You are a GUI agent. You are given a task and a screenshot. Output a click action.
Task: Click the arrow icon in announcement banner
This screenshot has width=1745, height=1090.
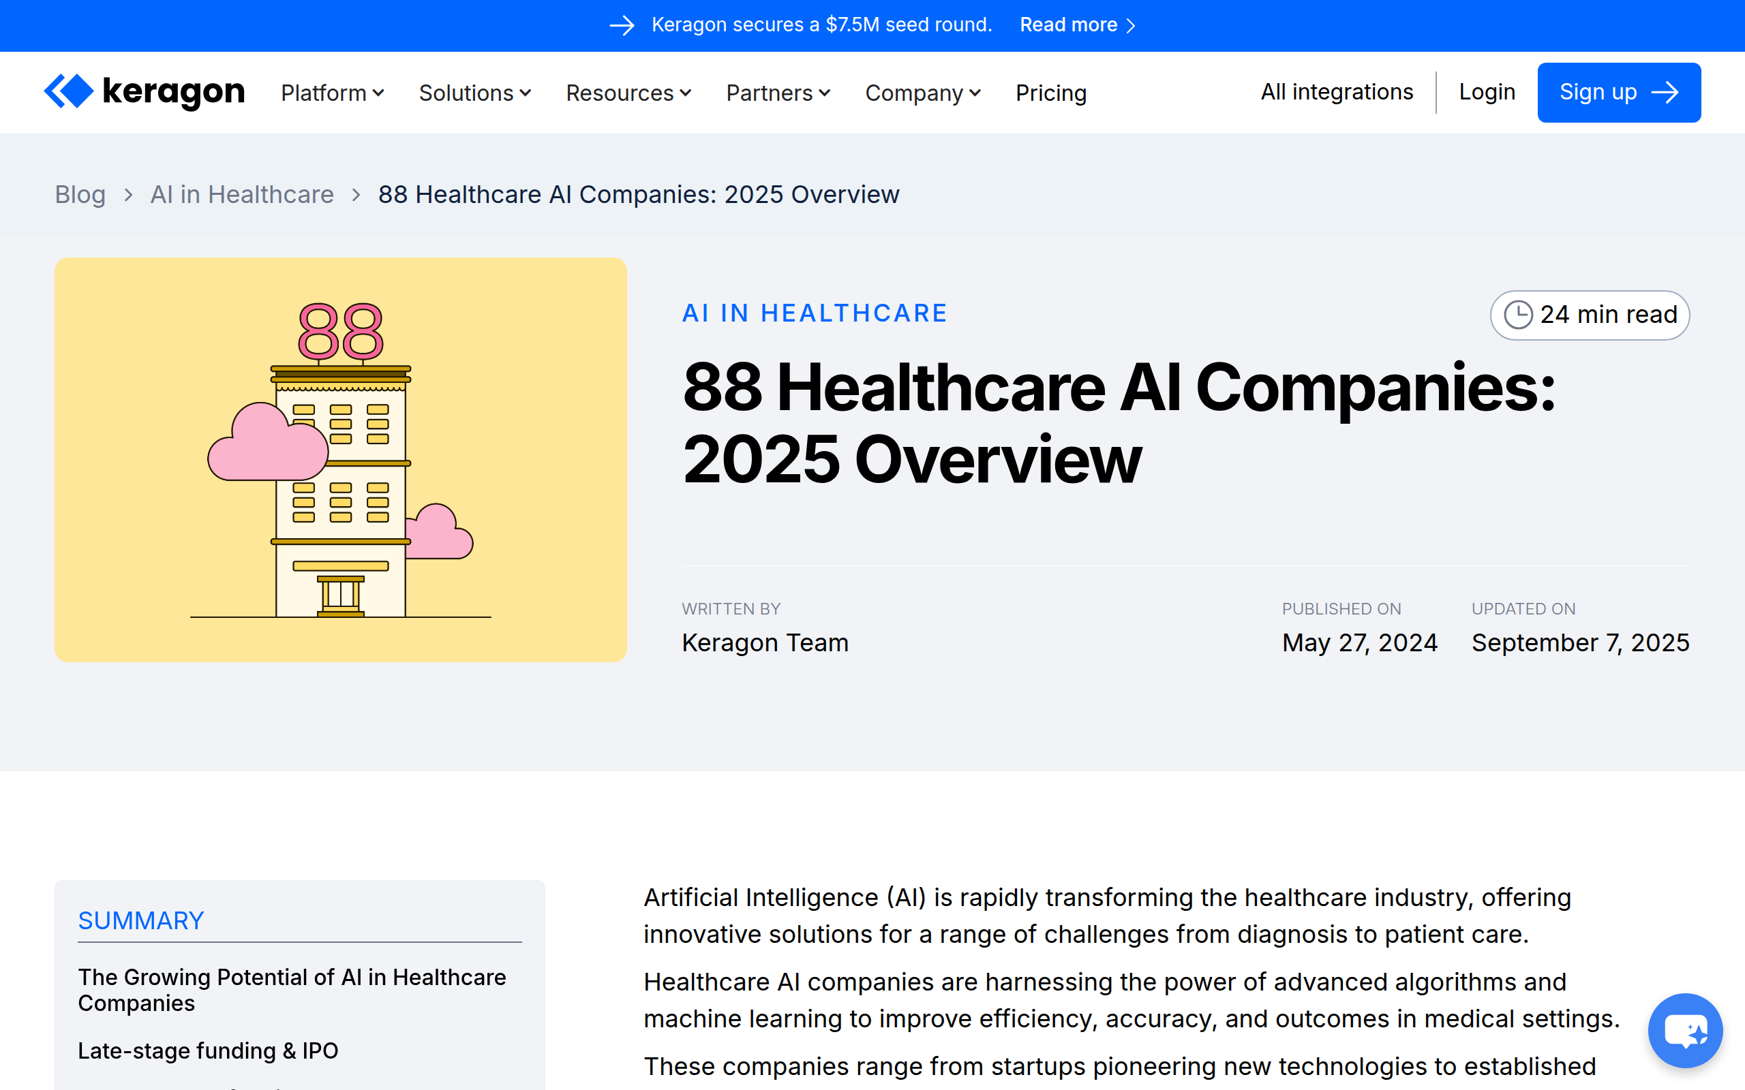coord(622,25)
